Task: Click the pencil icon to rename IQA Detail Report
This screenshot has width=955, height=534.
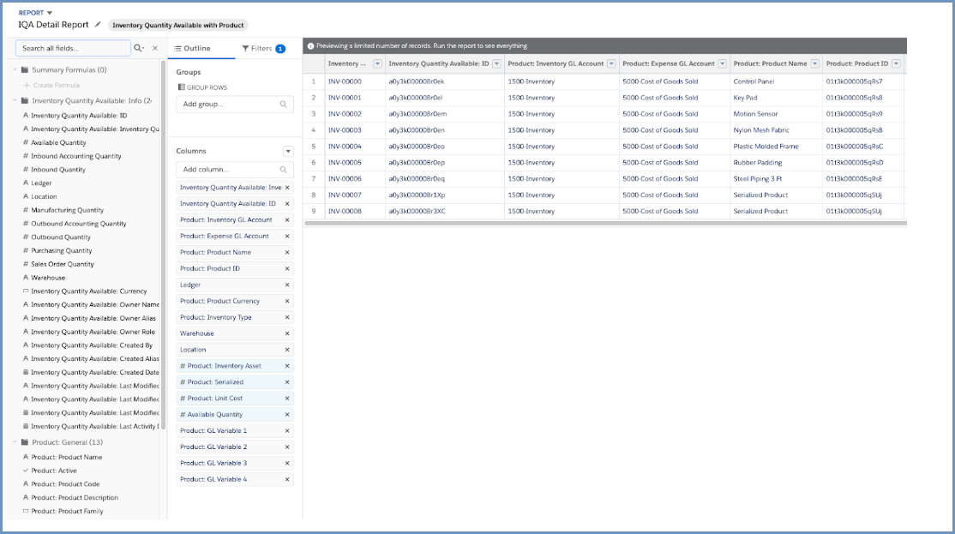Action: (x=98, y=25)
